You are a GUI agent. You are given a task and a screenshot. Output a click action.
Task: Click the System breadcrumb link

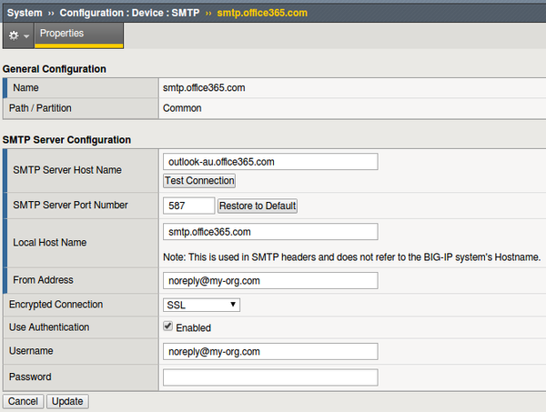tap(25, 10)
